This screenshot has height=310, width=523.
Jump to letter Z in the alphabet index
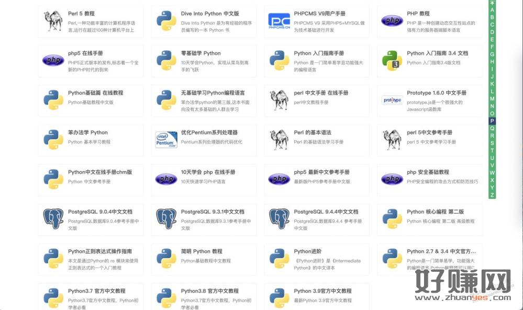click(492, 195)
